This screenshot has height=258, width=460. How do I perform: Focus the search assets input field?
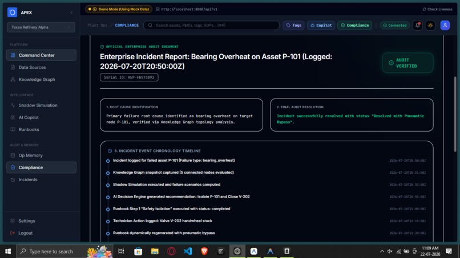211,25
